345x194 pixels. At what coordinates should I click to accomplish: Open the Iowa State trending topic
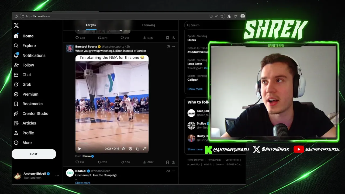click(195, 64)
